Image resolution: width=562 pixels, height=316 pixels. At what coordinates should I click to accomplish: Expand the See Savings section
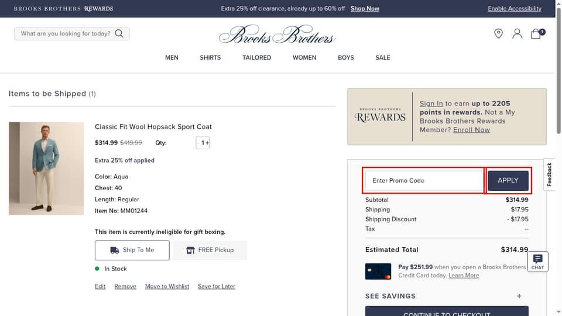click(x=443, y=296)
